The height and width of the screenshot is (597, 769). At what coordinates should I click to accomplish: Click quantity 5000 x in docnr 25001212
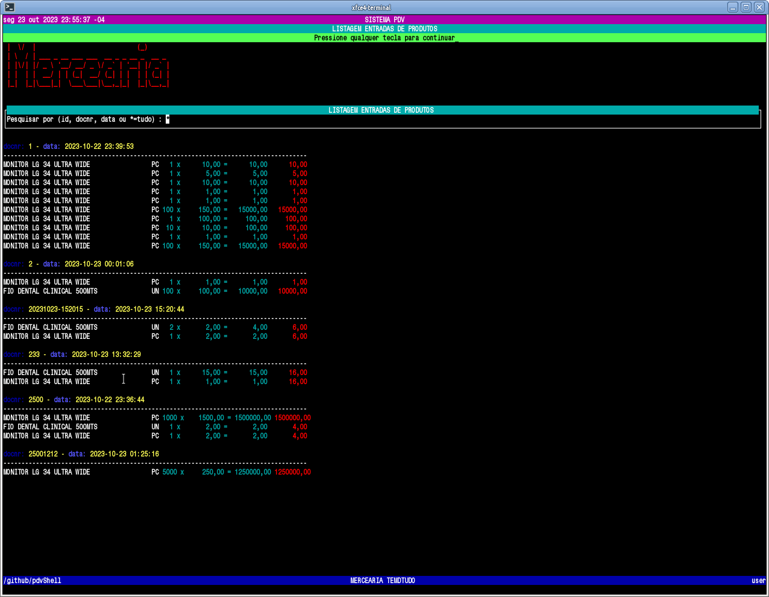pyautogui.click(x=174, y=472)
